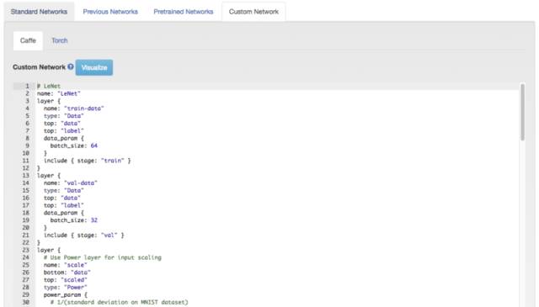Click the "train-data" layer name text
The height and width of the screenshot is (307, 539).
pyautogui.click(x=84, y=109)
